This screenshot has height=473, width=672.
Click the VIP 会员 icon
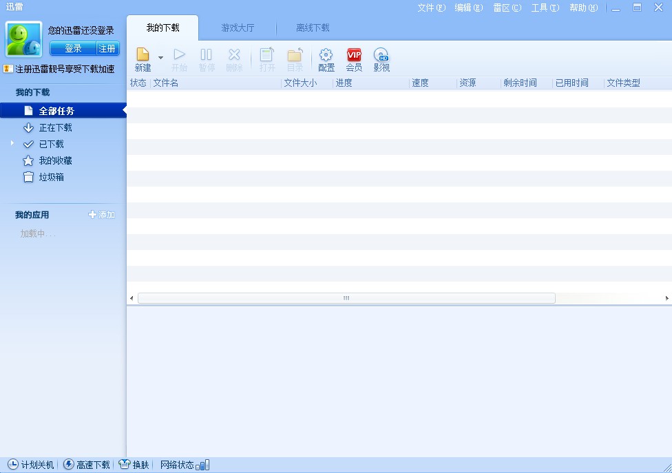tap(354, 55)
